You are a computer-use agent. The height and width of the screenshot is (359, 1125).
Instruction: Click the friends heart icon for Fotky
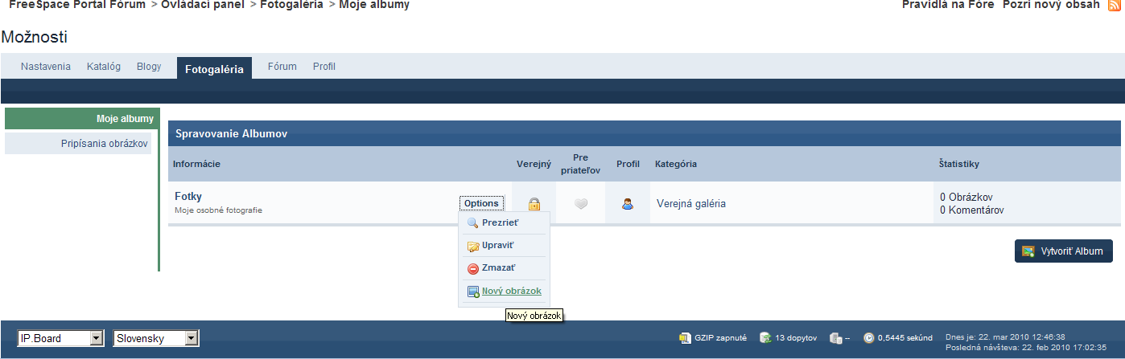click(581, 204)
